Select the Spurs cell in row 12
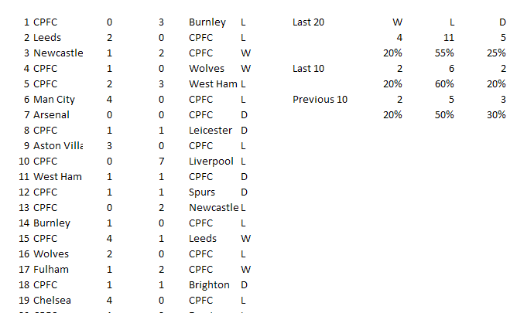Viewport: 517px width, 313px height. (x=204, y=192)
